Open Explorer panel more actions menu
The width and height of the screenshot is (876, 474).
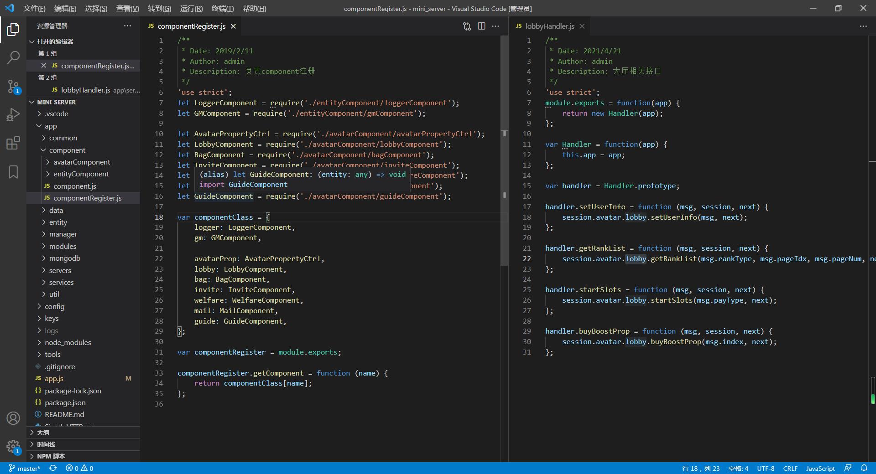pos(127,26)
